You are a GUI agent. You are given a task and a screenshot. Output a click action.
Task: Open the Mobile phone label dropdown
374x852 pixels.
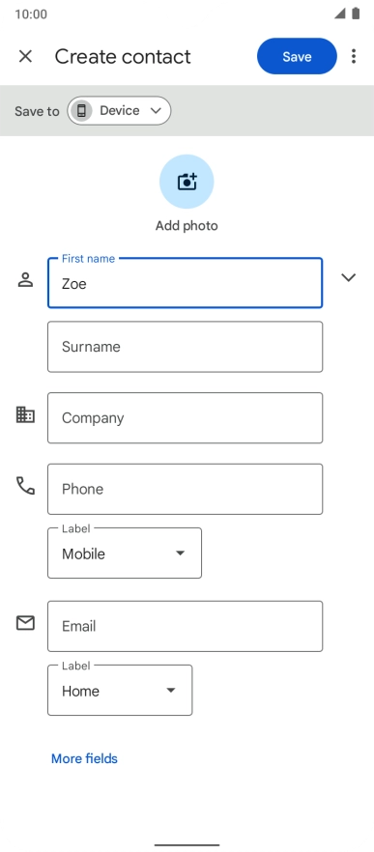[125, 554]
